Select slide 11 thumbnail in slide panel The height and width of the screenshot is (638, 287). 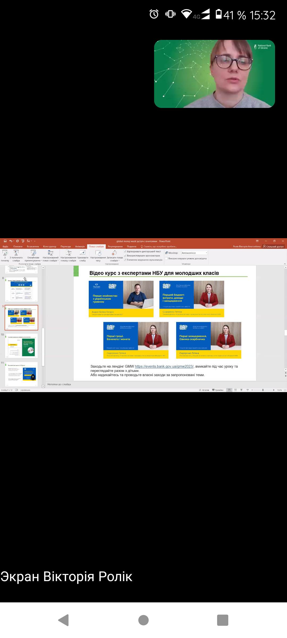point(22,374)
